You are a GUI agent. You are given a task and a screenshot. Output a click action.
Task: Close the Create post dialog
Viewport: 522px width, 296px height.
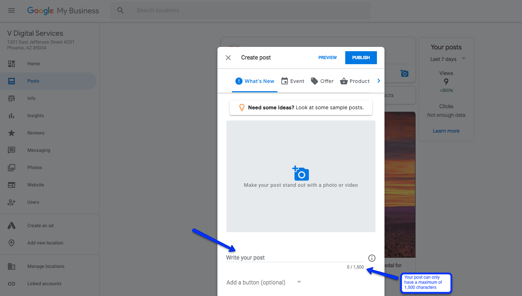click(x=228, y=58)
